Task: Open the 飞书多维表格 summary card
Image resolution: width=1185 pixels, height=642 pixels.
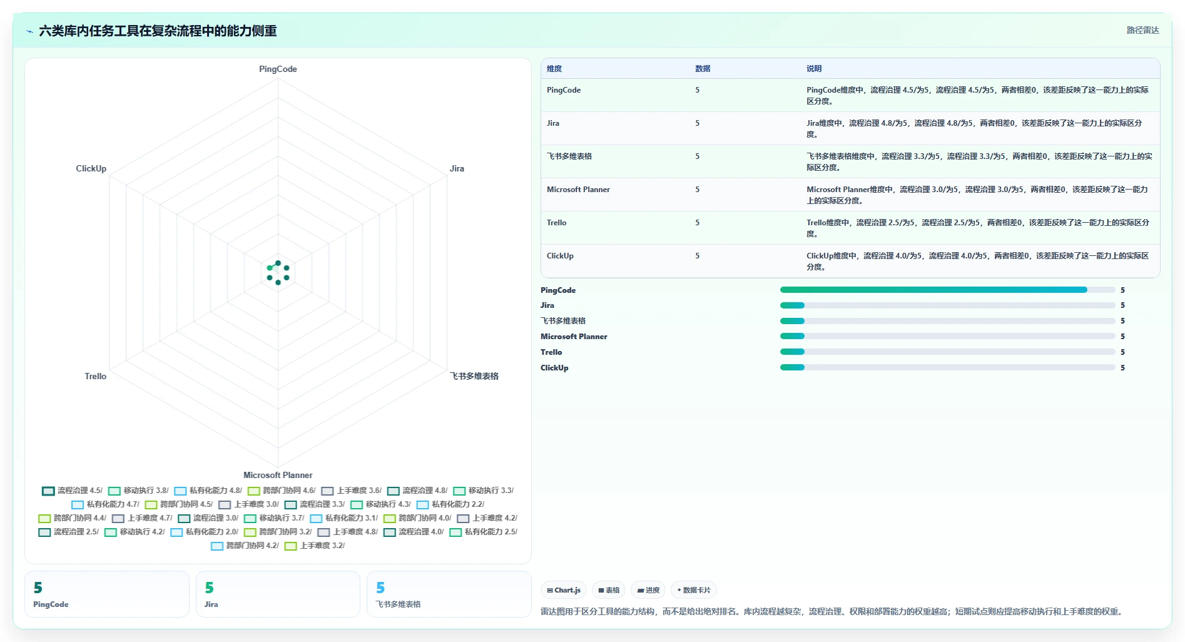Action: click(449, 594)
